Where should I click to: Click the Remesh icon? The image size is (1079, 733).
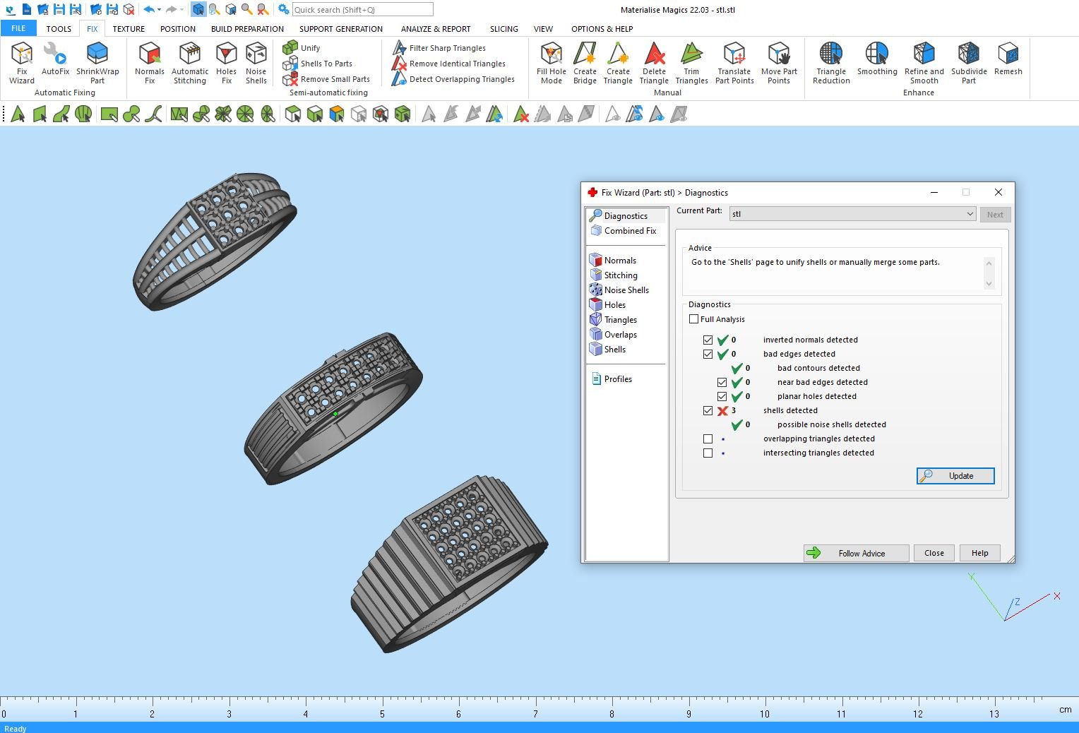coord(1008,61)
